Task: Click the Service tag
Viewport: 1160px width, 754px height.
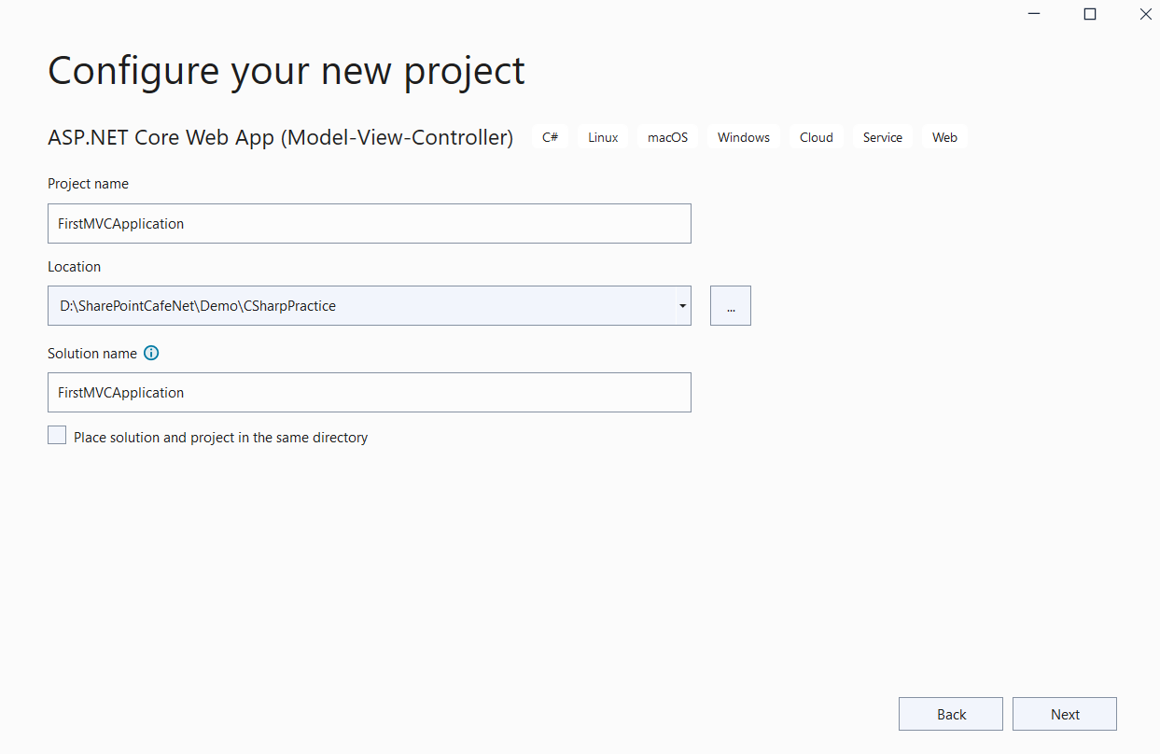Action: (883, 137)
